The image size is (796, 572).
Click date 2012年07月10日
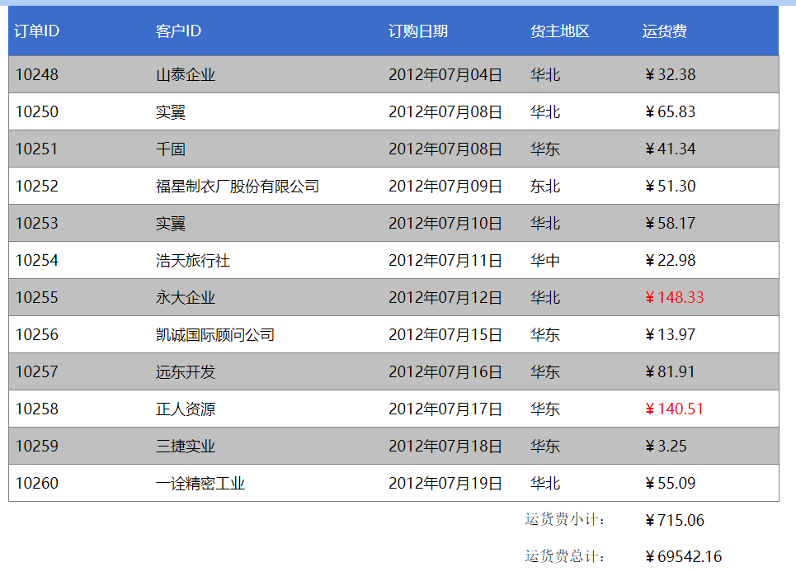pyautogui.click(x=445, y=223)
